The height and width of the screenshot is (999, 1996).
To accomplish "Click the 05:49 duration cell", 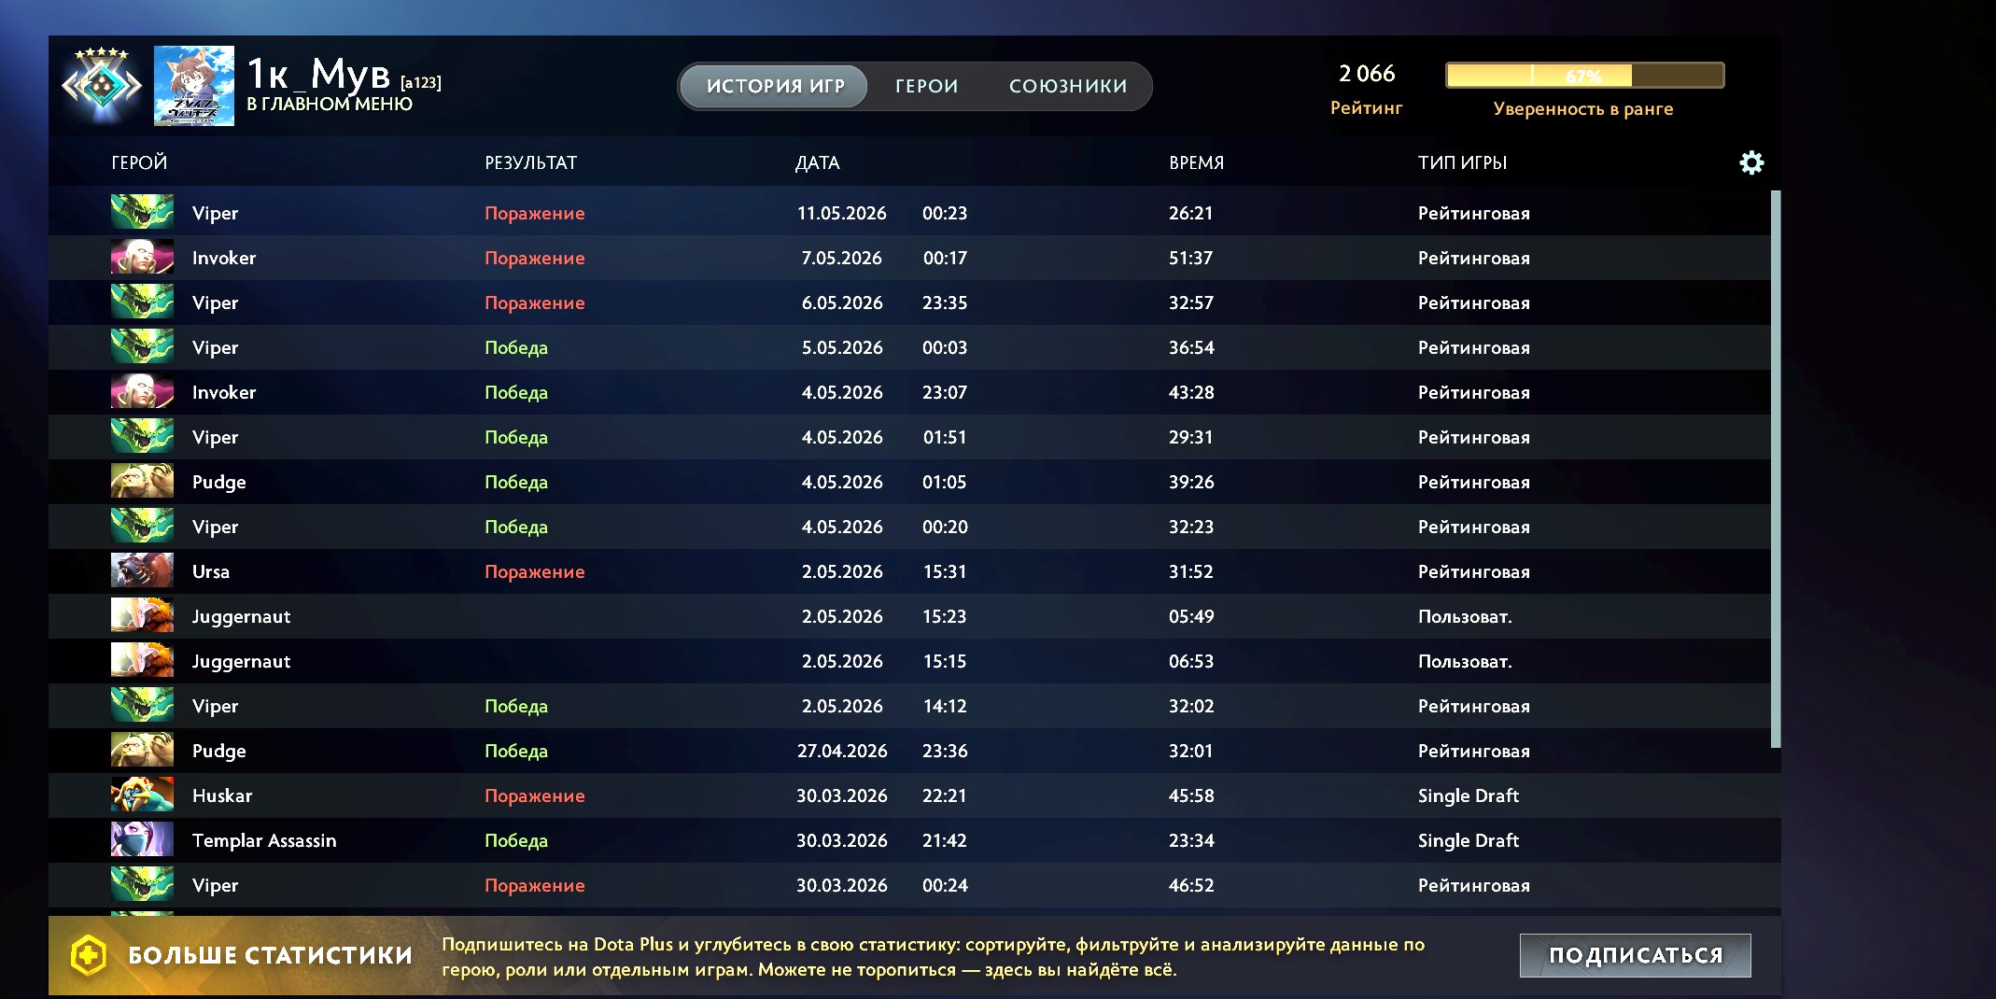I will (1191, 616).
